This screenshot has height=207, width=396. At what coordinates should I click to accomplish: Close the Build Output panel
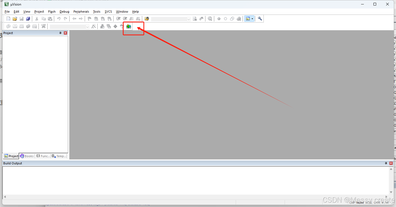click(x=391, y=163)
